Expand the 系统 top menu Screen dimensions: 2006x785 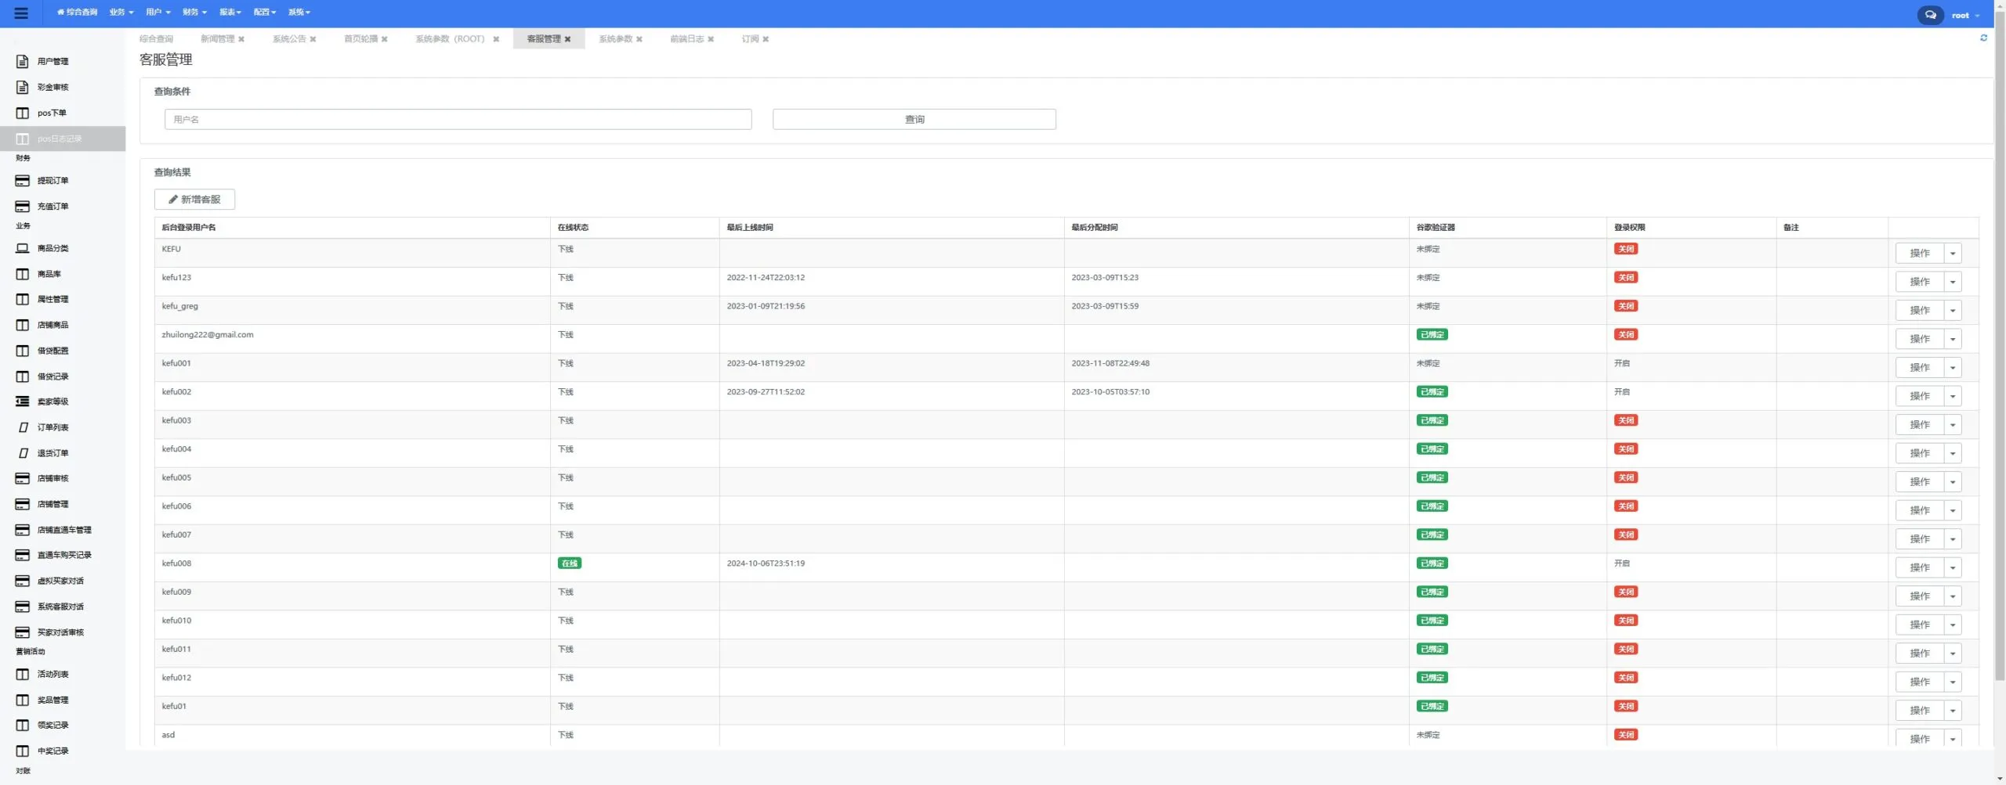tap(299, 13)
